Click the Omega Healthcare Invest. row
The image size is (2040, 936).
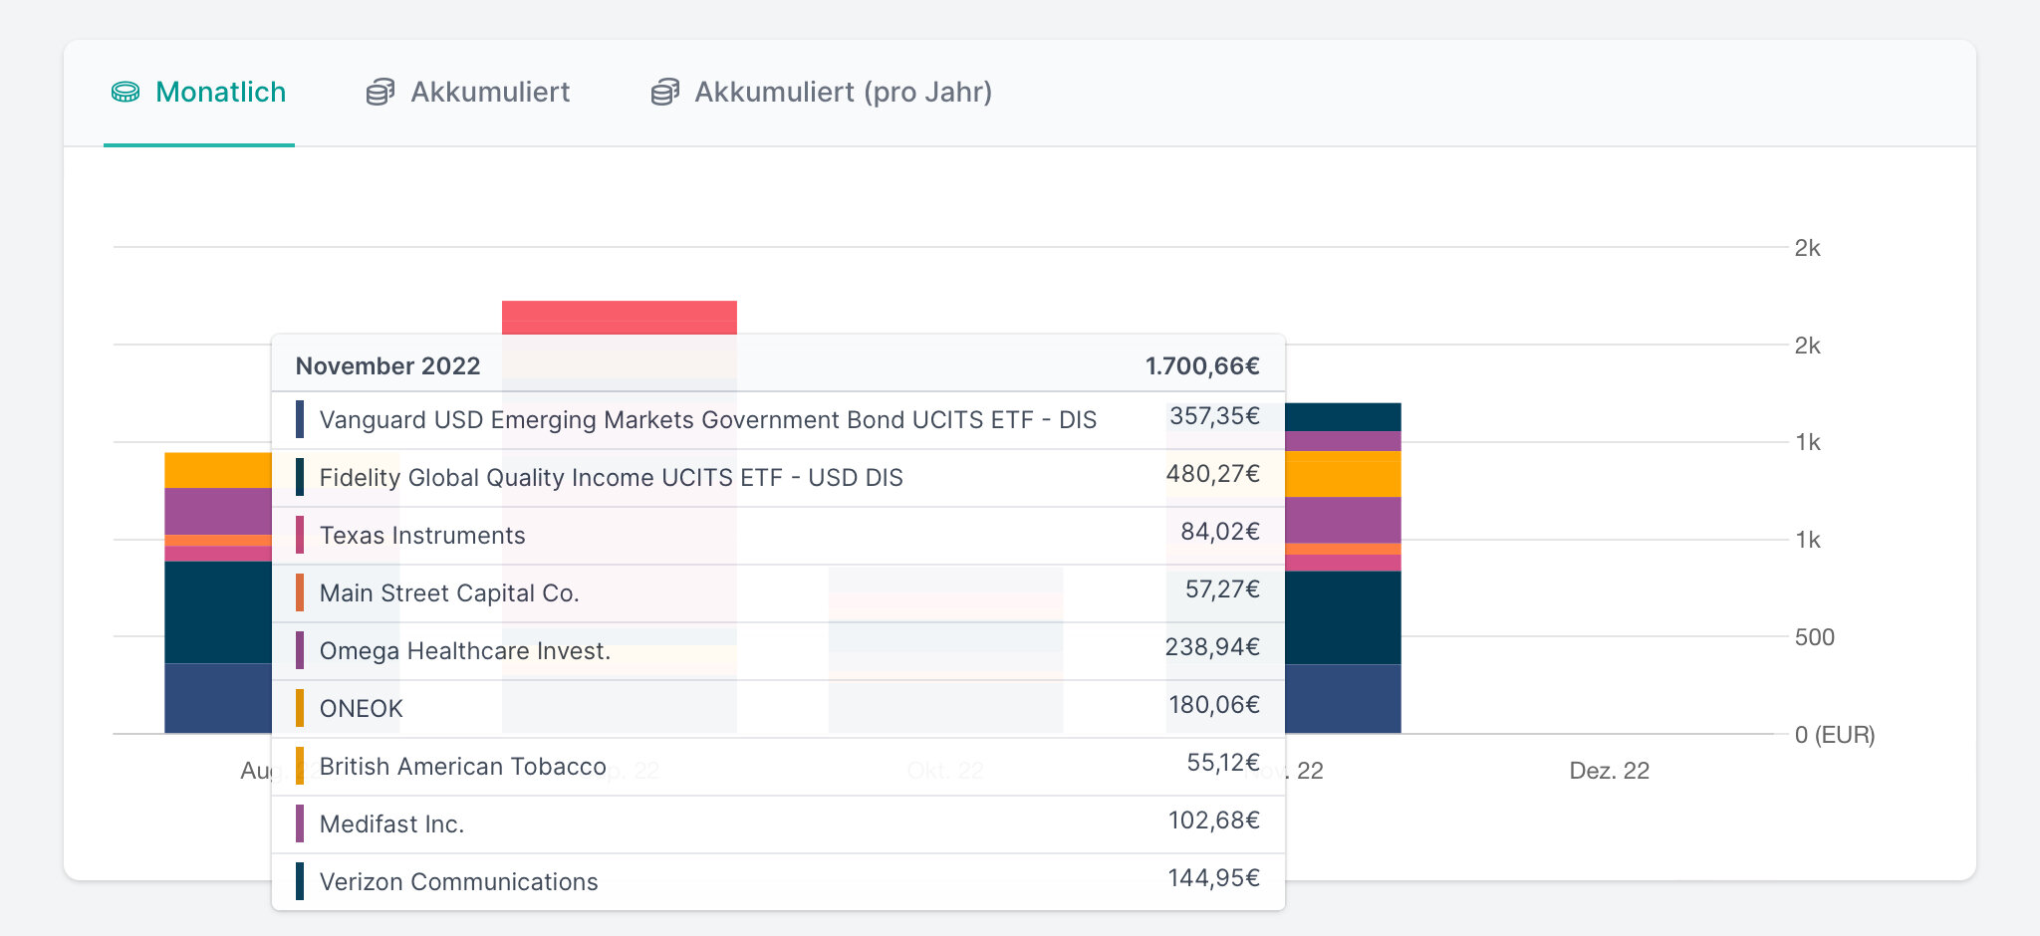pos(464,651)
